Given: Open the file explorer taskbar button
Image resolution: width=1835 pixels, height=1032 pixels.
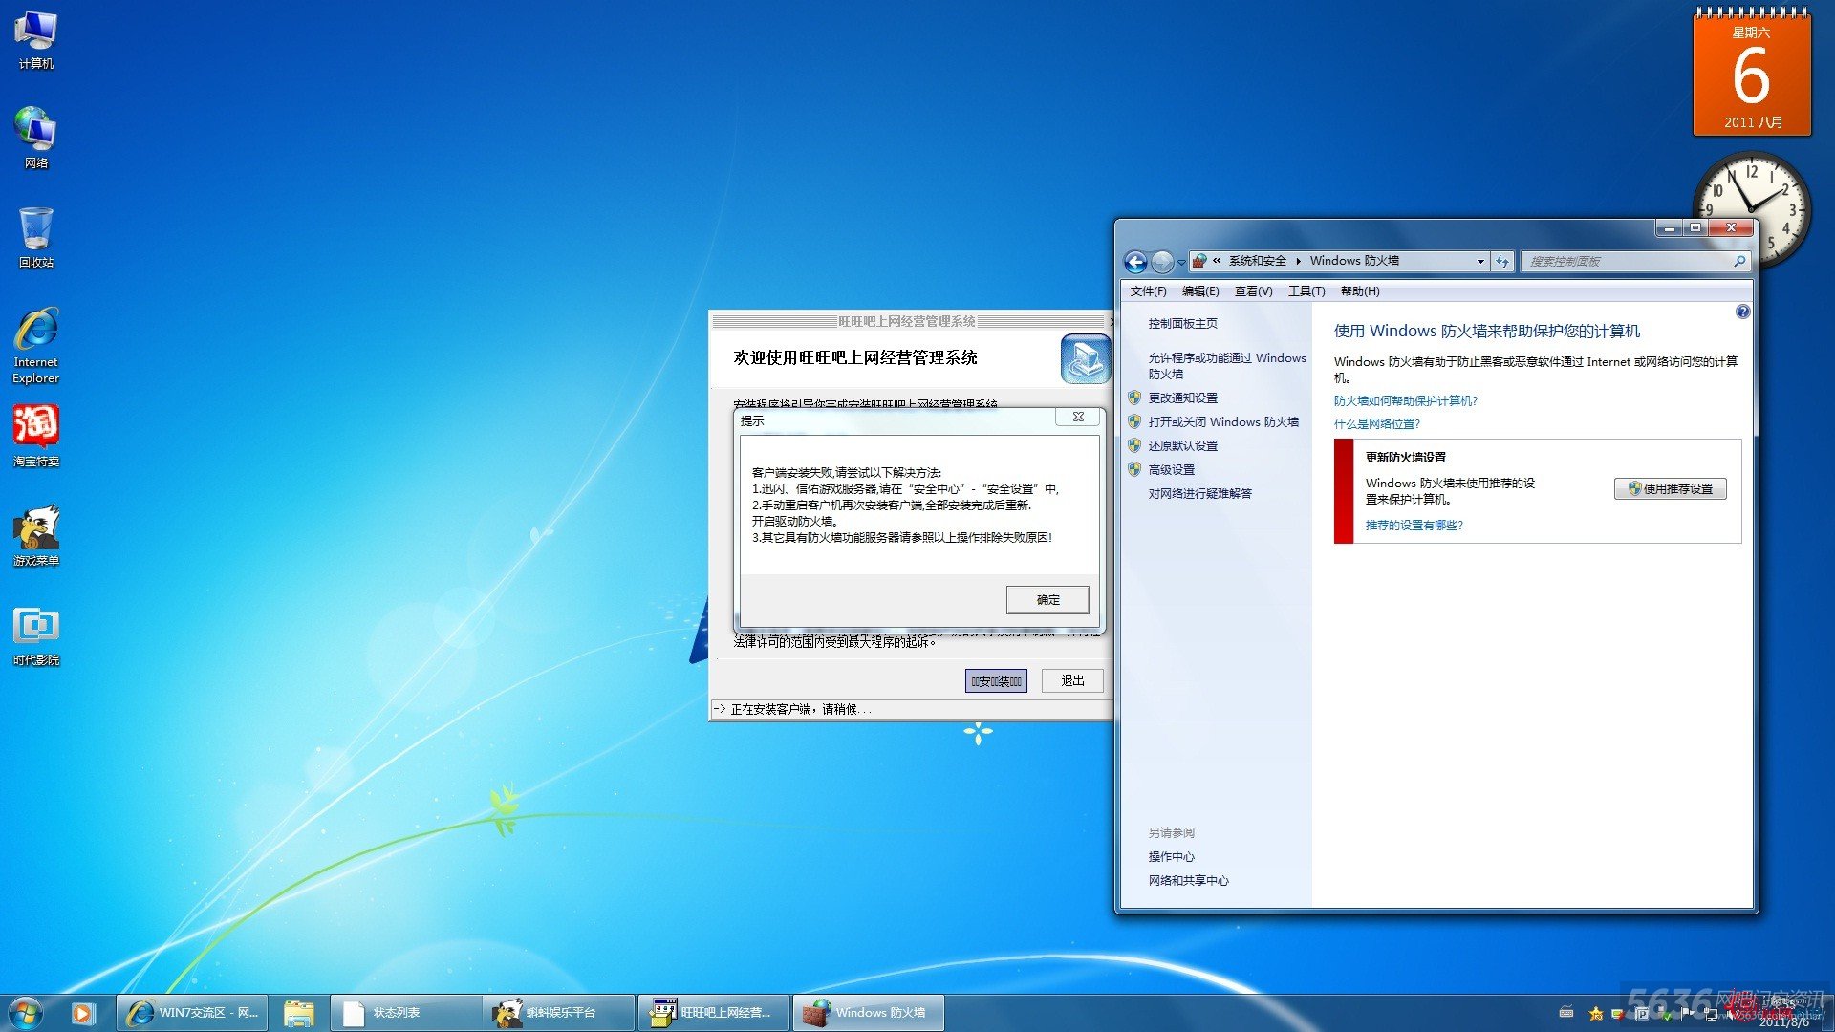Looking at the screenshot, I should 299,1013.
